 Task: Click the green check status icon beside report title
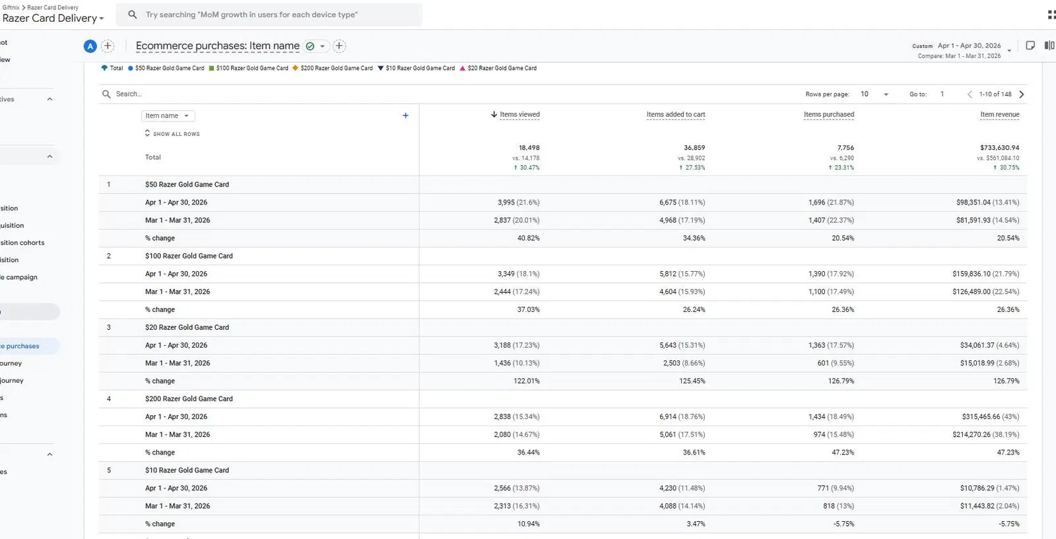tap(310, 46)
